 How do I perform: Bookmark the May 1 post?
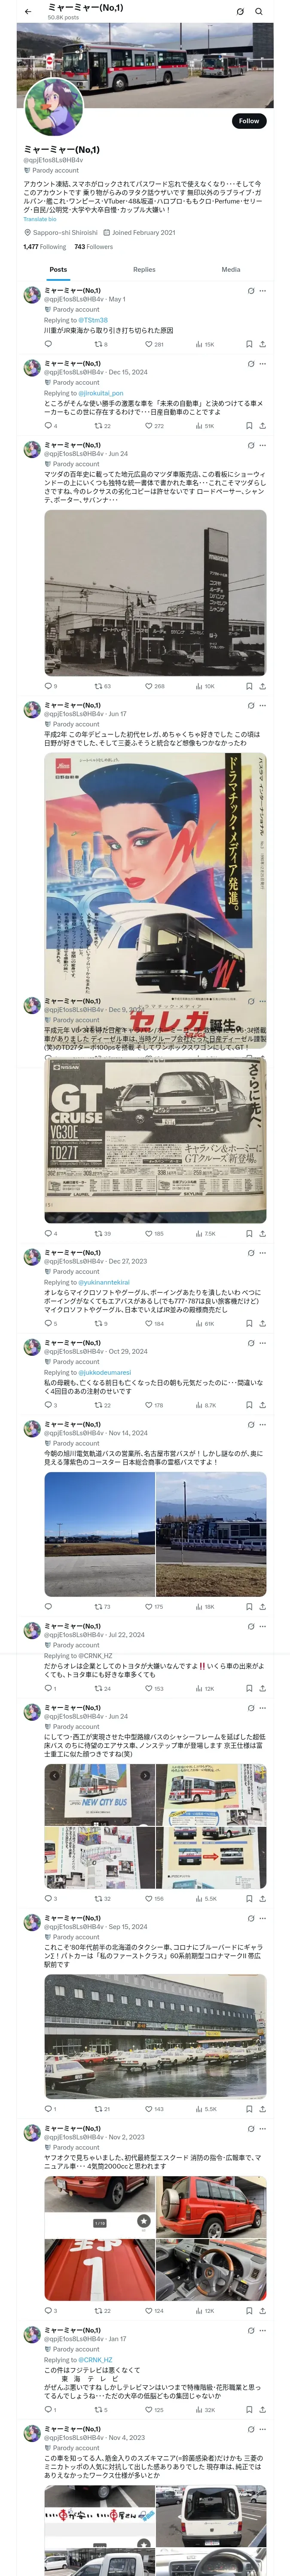249,344
